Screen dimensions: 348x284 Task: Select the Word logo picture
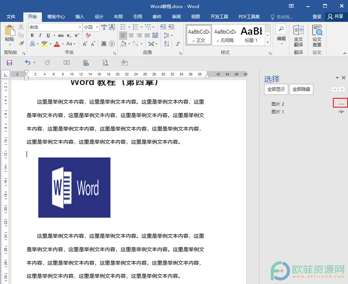[74, 187]
